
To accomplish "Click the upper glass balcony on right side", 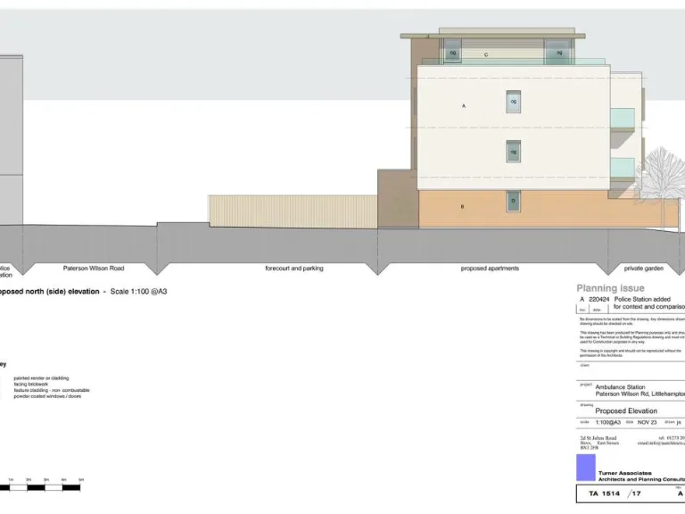I will tap(623, 120).
